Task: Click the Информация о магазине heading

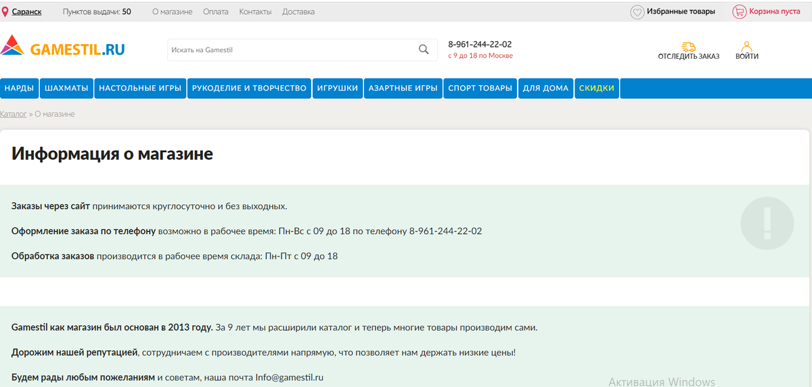Action: pyautogui.click(x=112, y=154)
